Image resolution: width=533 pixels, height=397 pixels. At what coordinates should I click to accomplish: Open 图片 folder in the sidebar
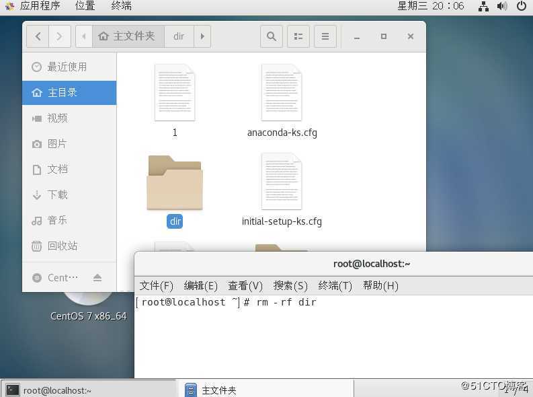[x=69, y=143]
